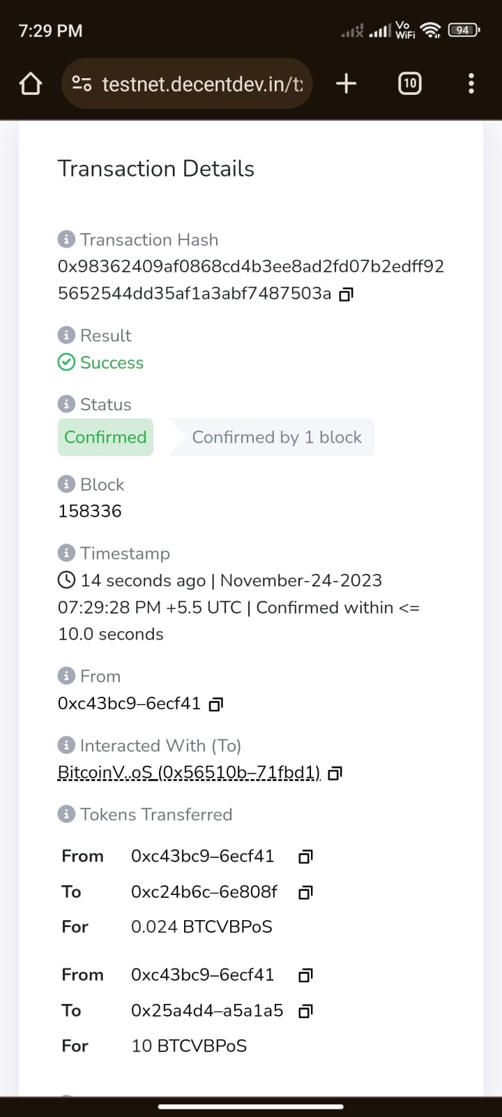Tap the site settings icon in address bar
The height and width of the screenshot is (1117, 502).
tap(82, 84)
